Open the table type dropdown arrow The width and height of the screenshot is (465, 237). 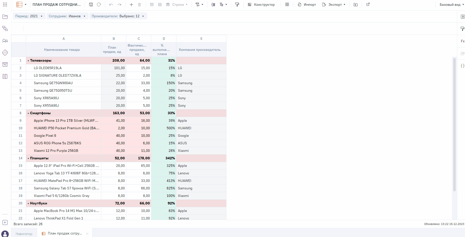[25, 5]
